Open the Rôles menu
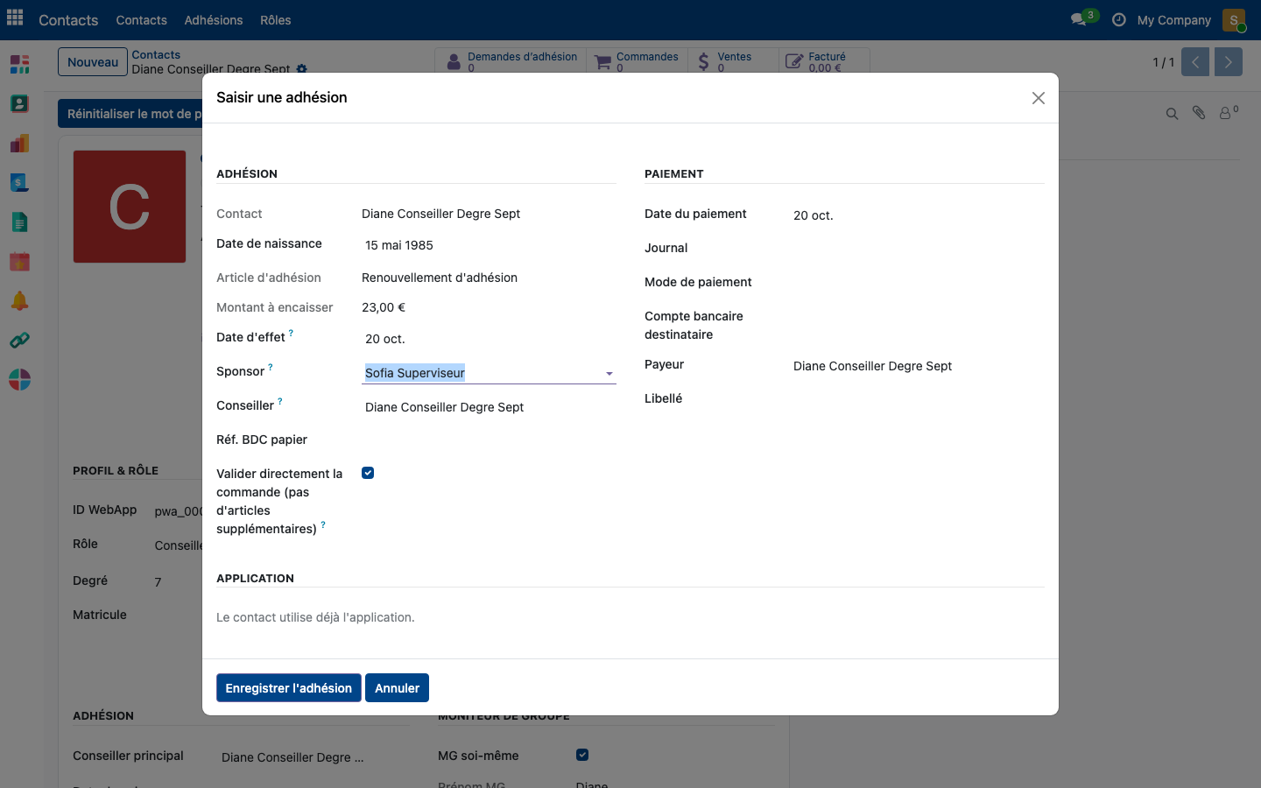 [x=275, y=20]
